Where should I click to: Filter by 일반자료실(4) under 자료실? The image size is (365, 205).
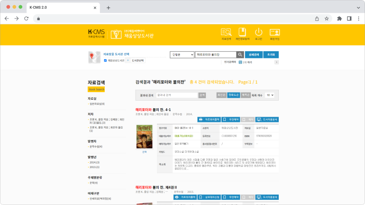pyautogui.click(x=97, y=104)
